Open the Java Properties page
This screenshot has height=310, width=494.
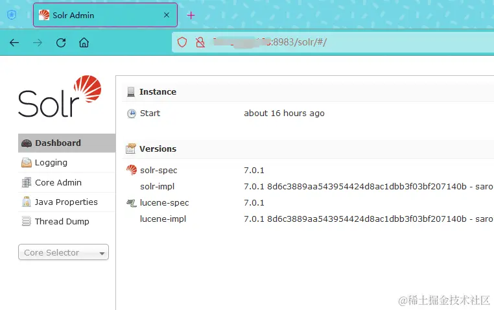click(67, 202)
